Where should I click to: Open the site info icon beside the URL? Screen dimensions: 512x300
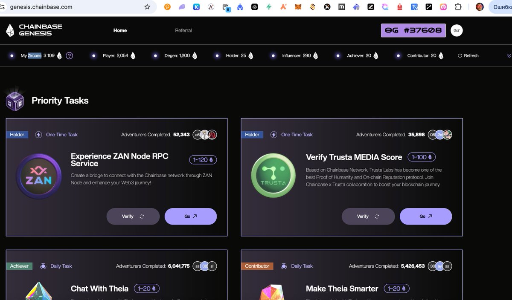(x=3, y=7)
